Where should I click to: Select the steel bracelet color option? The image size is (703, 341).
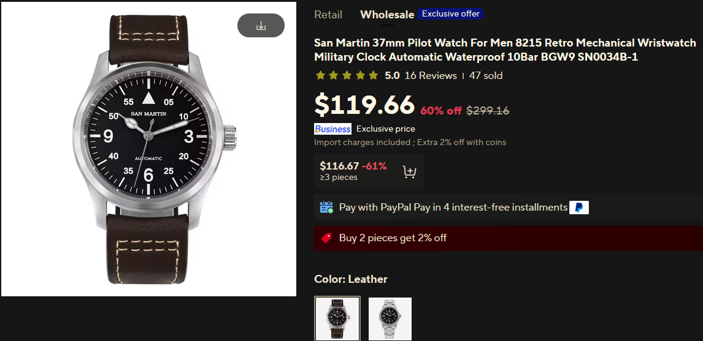(390, 318)
